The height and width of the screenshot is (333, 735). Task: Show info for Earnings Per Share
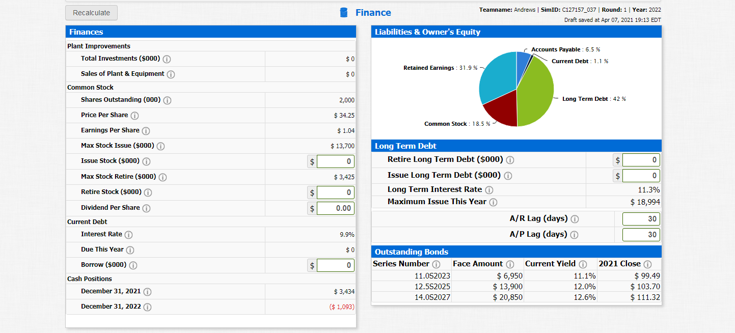(146, 131)
